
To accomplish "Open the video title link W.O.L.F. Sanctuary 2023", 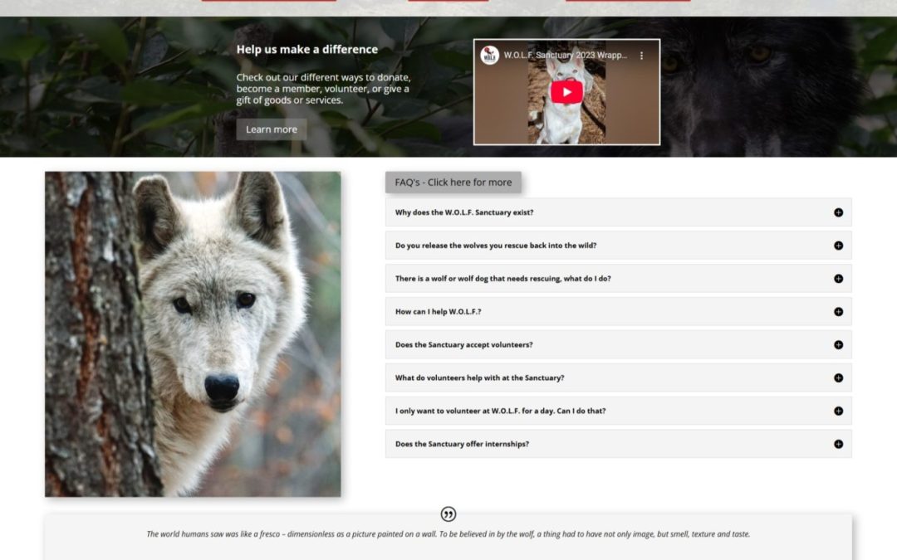I will (565, 56).
